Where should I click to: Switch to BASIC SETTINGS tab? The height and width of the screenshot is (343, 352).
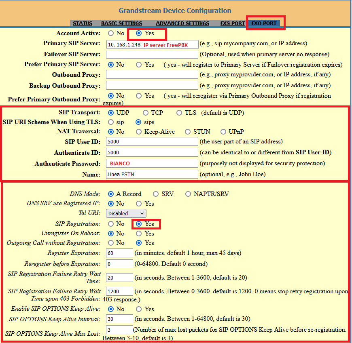point(121,23)
